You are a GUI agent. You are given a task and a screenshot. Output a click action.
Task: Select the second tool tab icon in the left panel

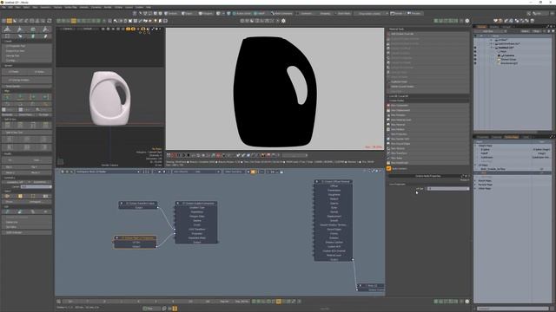pos(20,29)
